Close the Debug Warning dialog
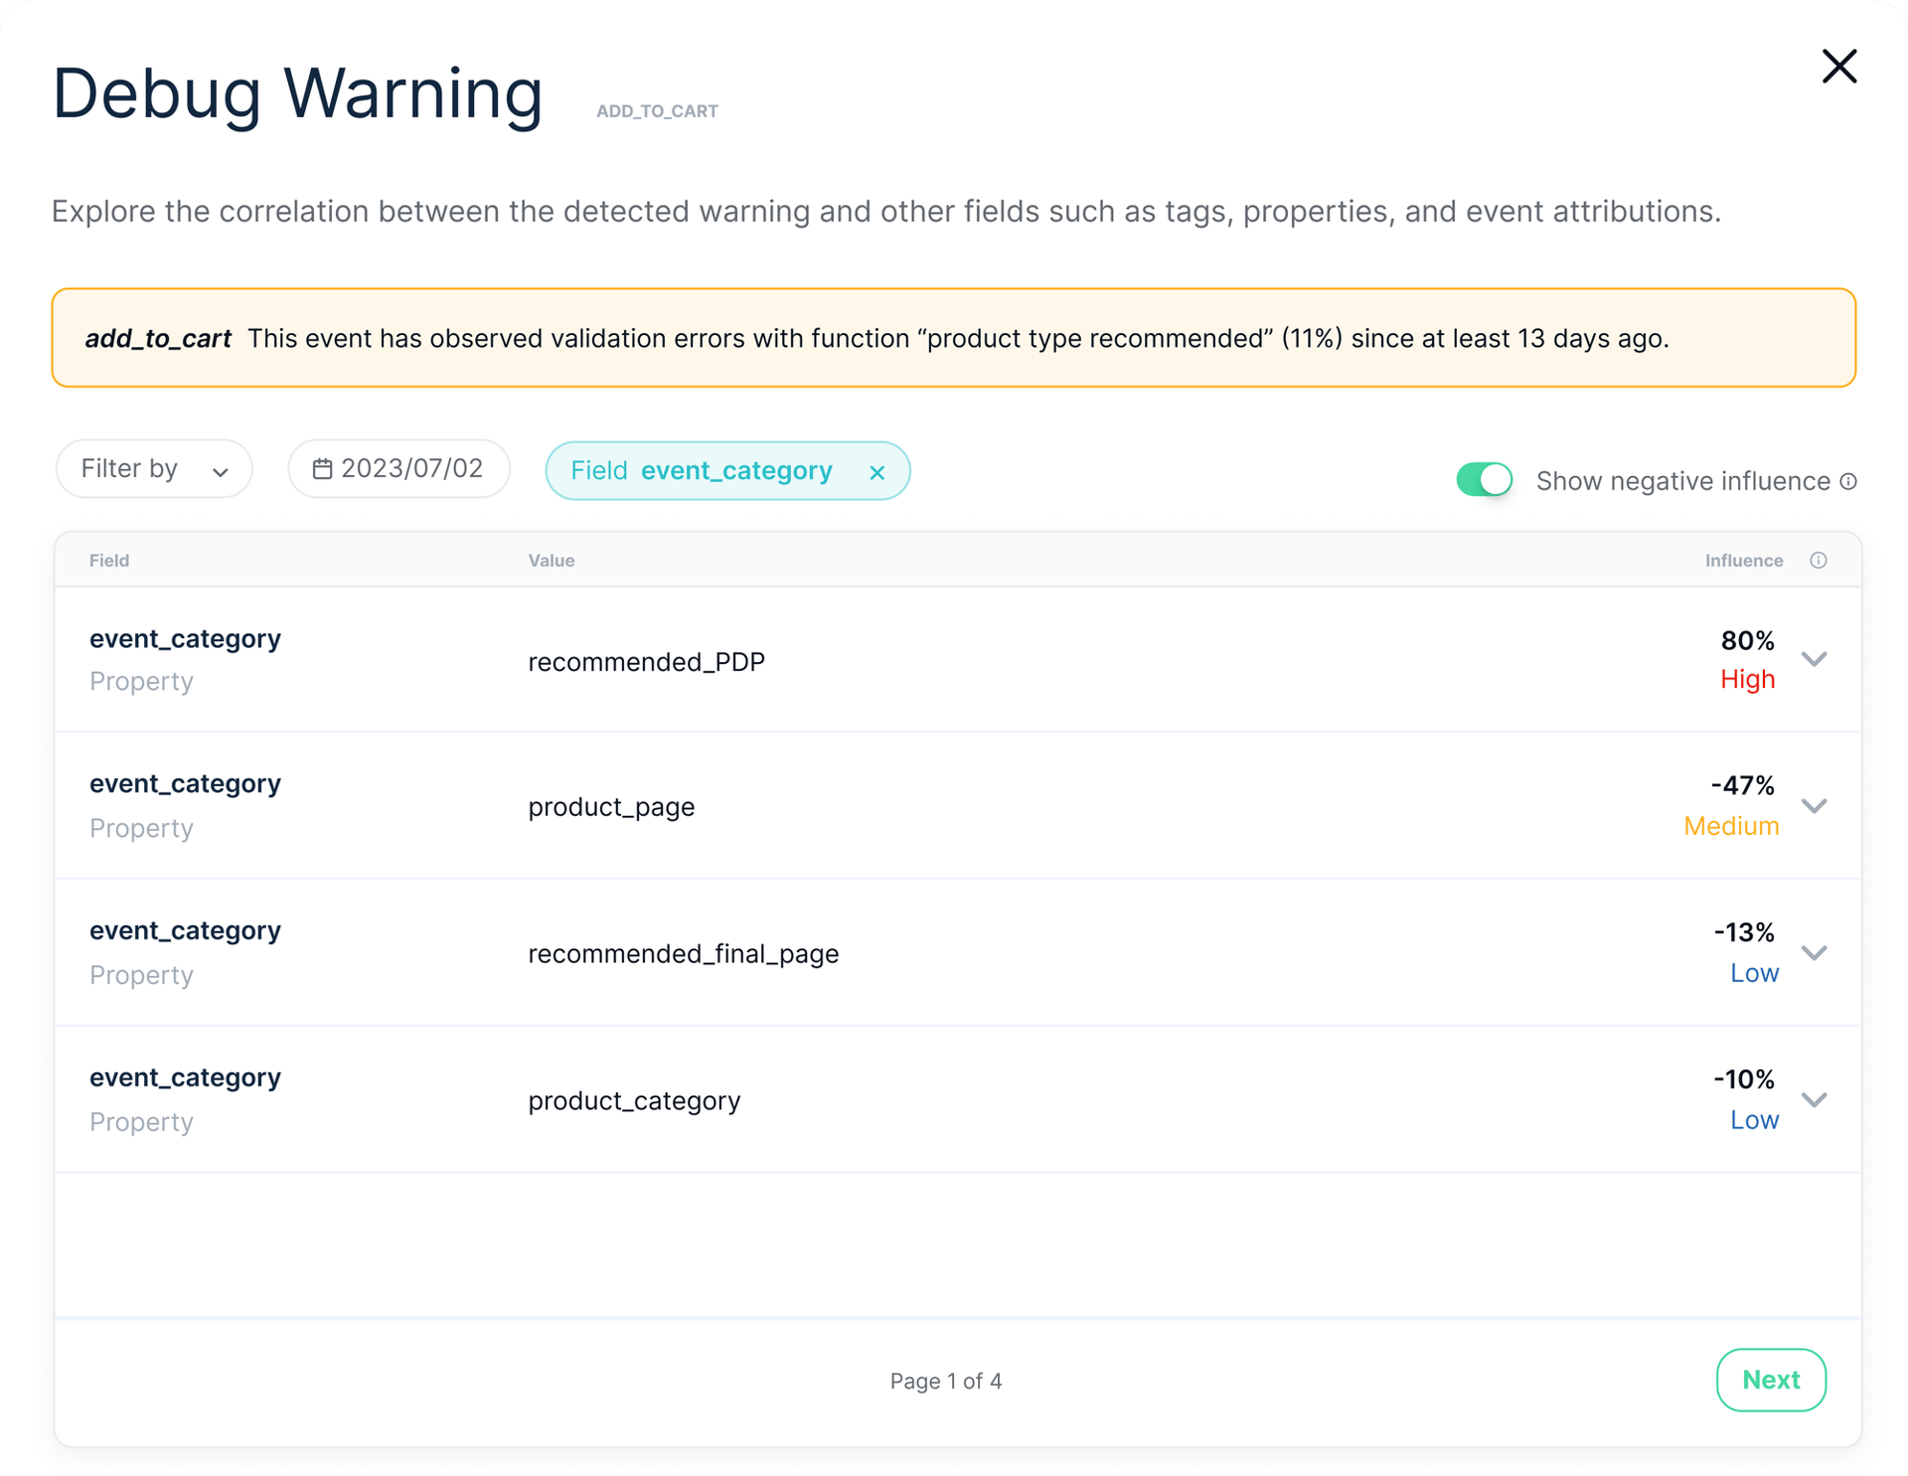Viewport: 1908px width, 1476px height. (x=1838, y=67)
